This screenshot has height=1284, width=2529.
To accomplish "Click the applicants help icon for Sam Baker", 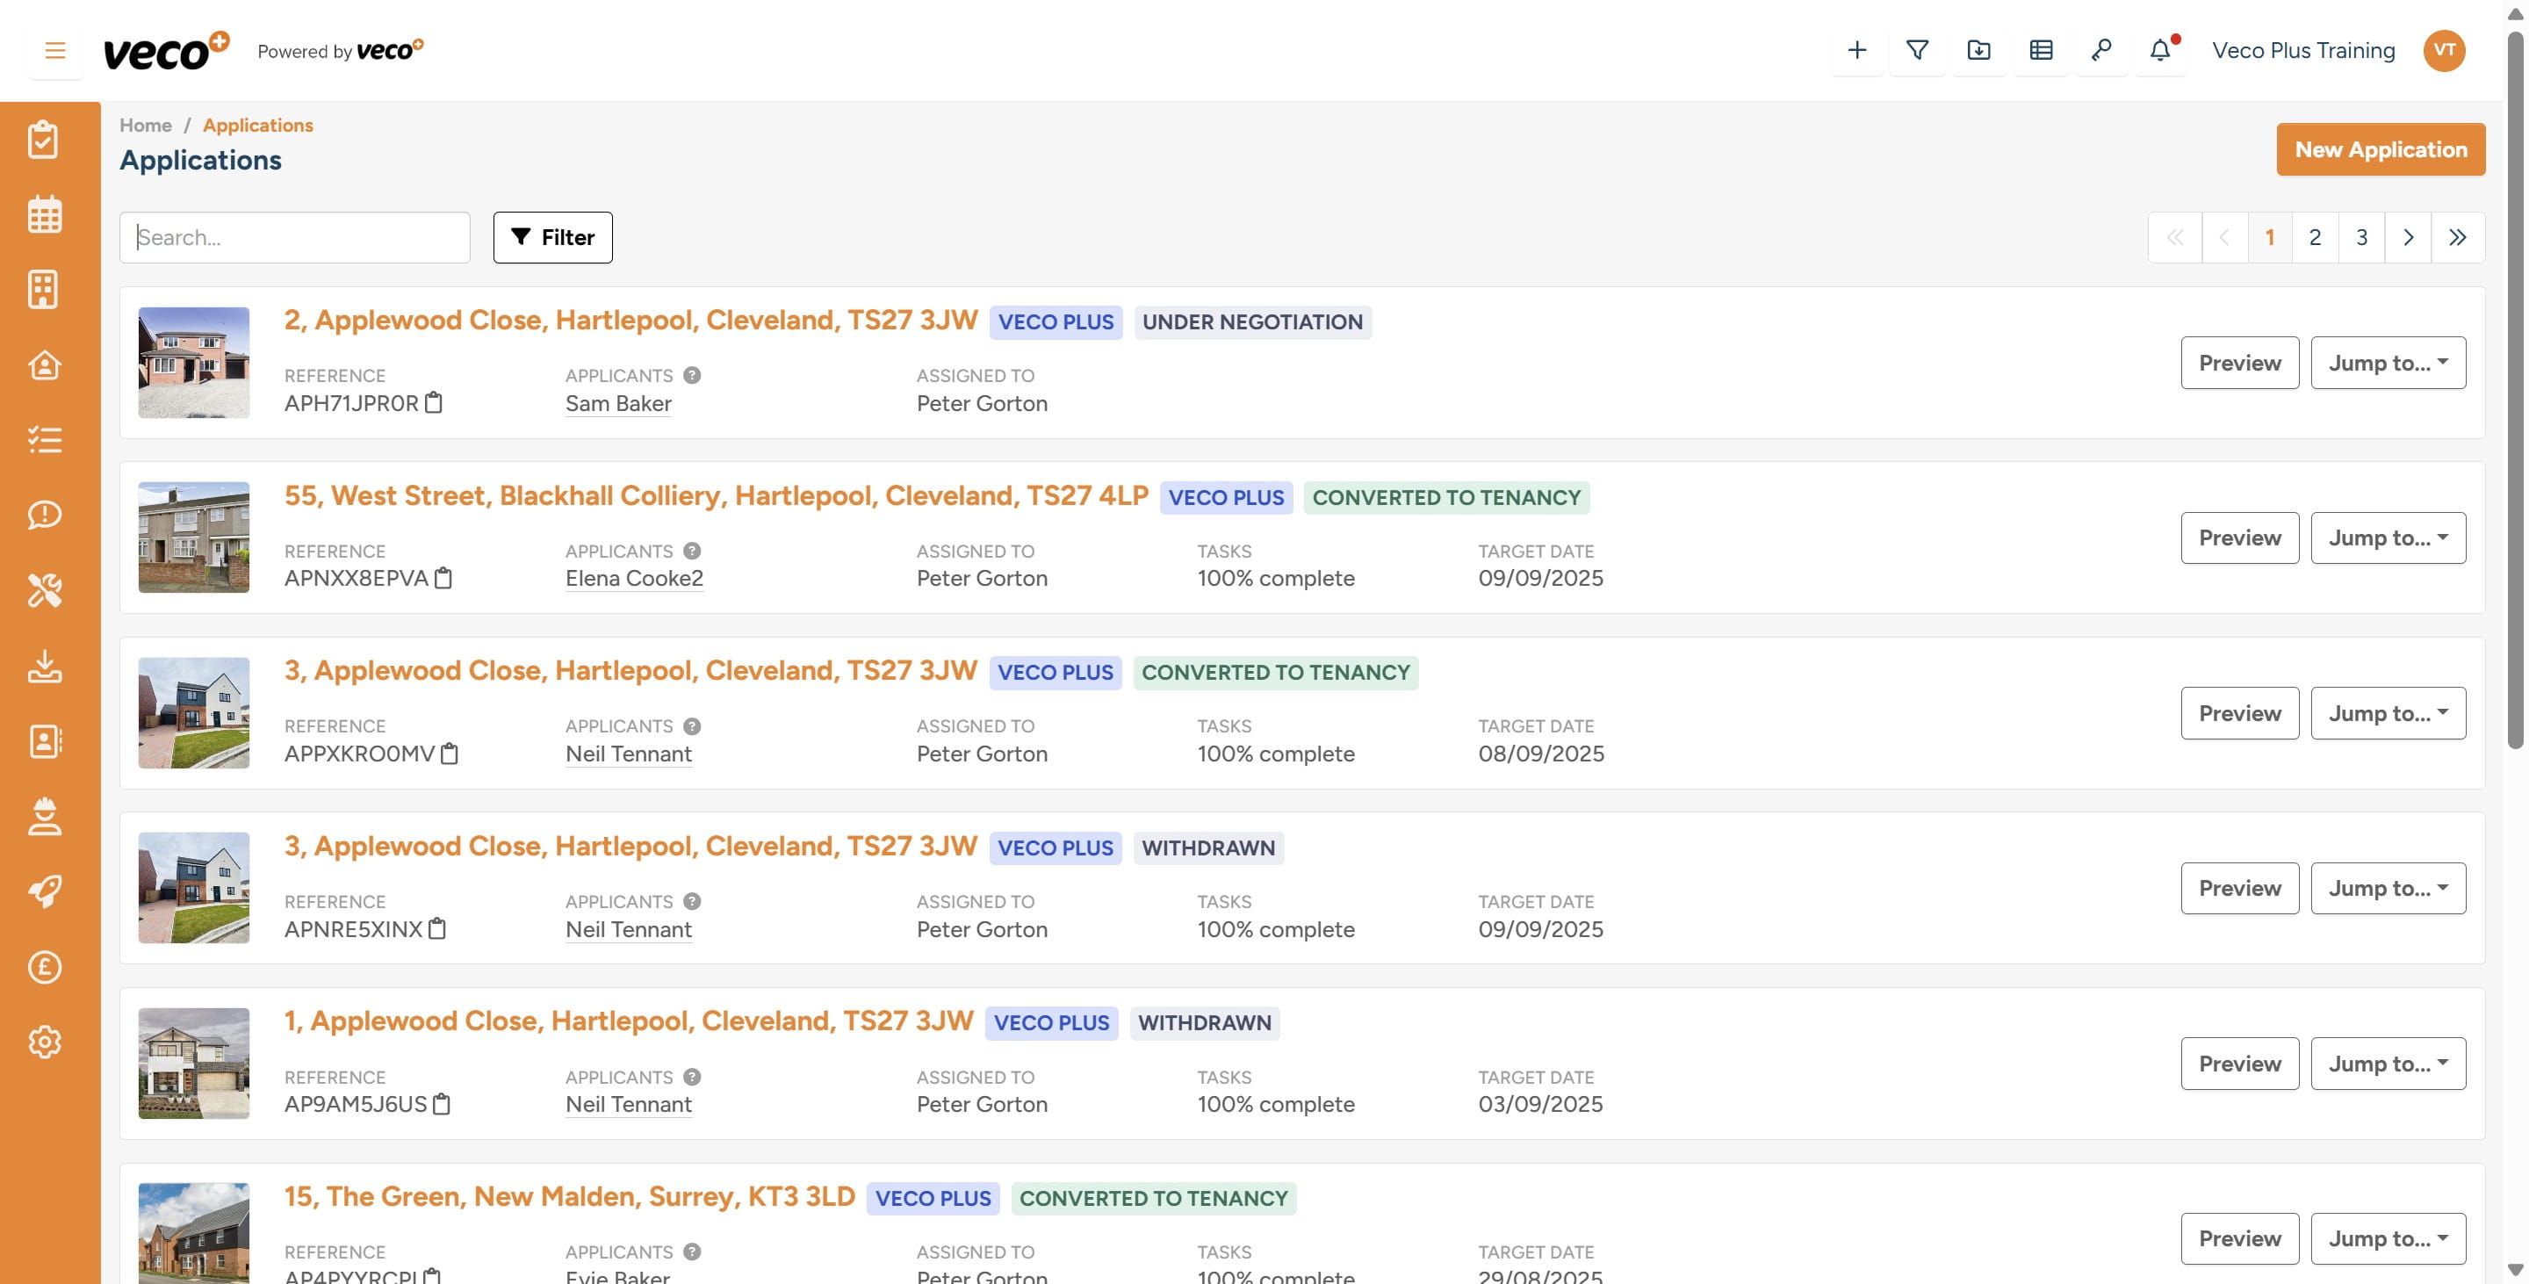I will point(692,375).
